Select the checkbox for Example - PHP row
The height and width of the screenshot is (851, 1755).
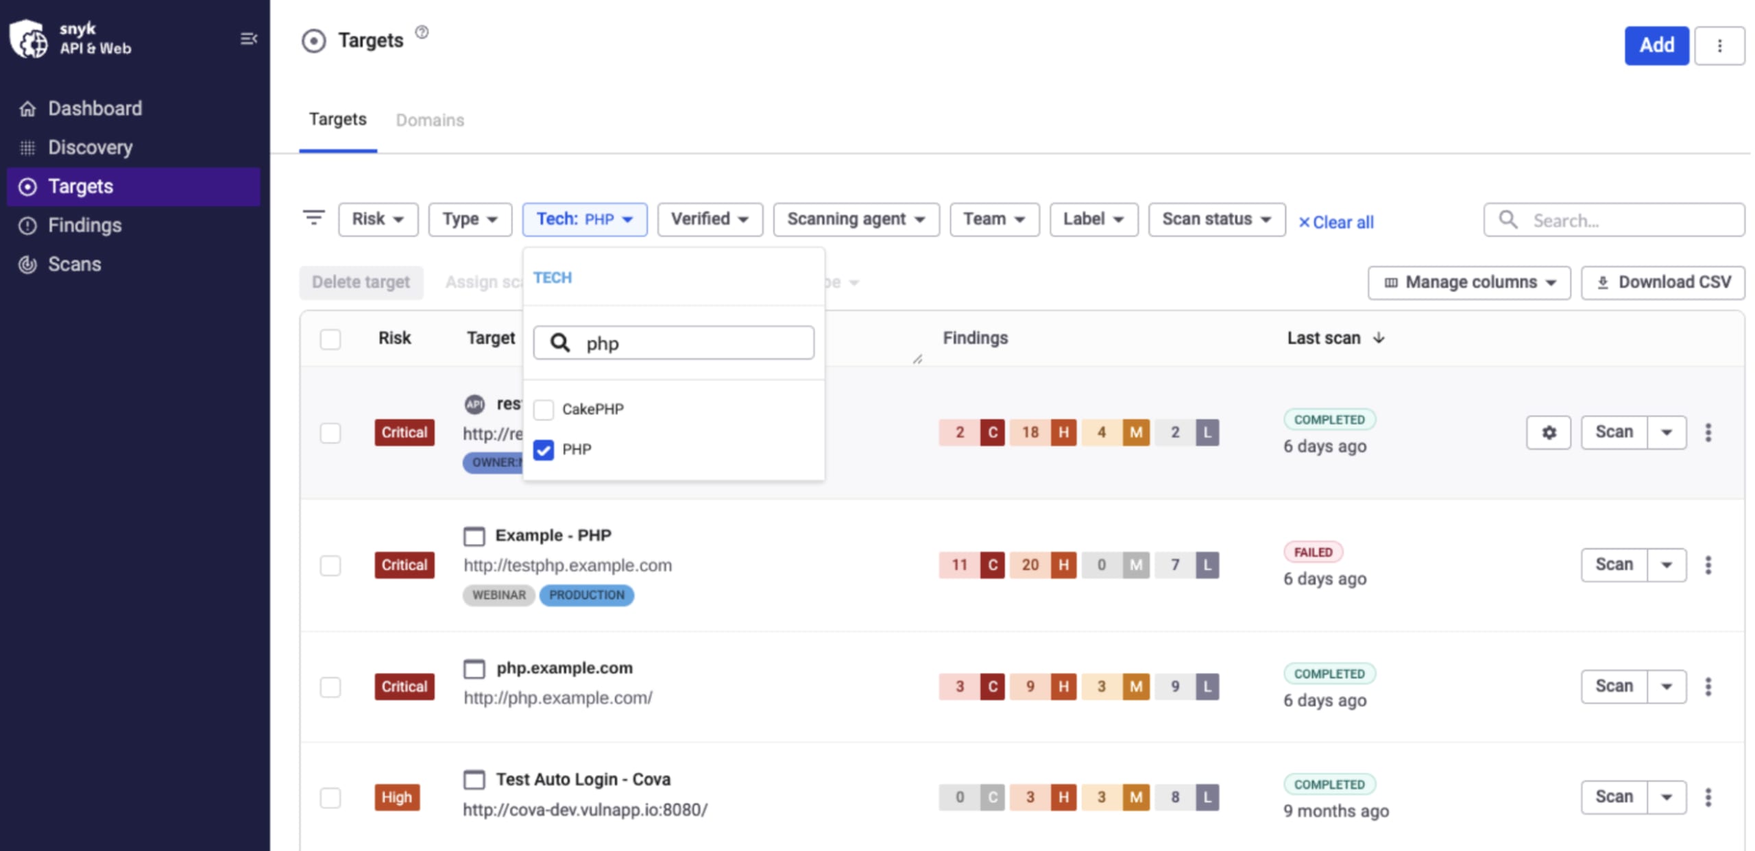click(330, 565)
